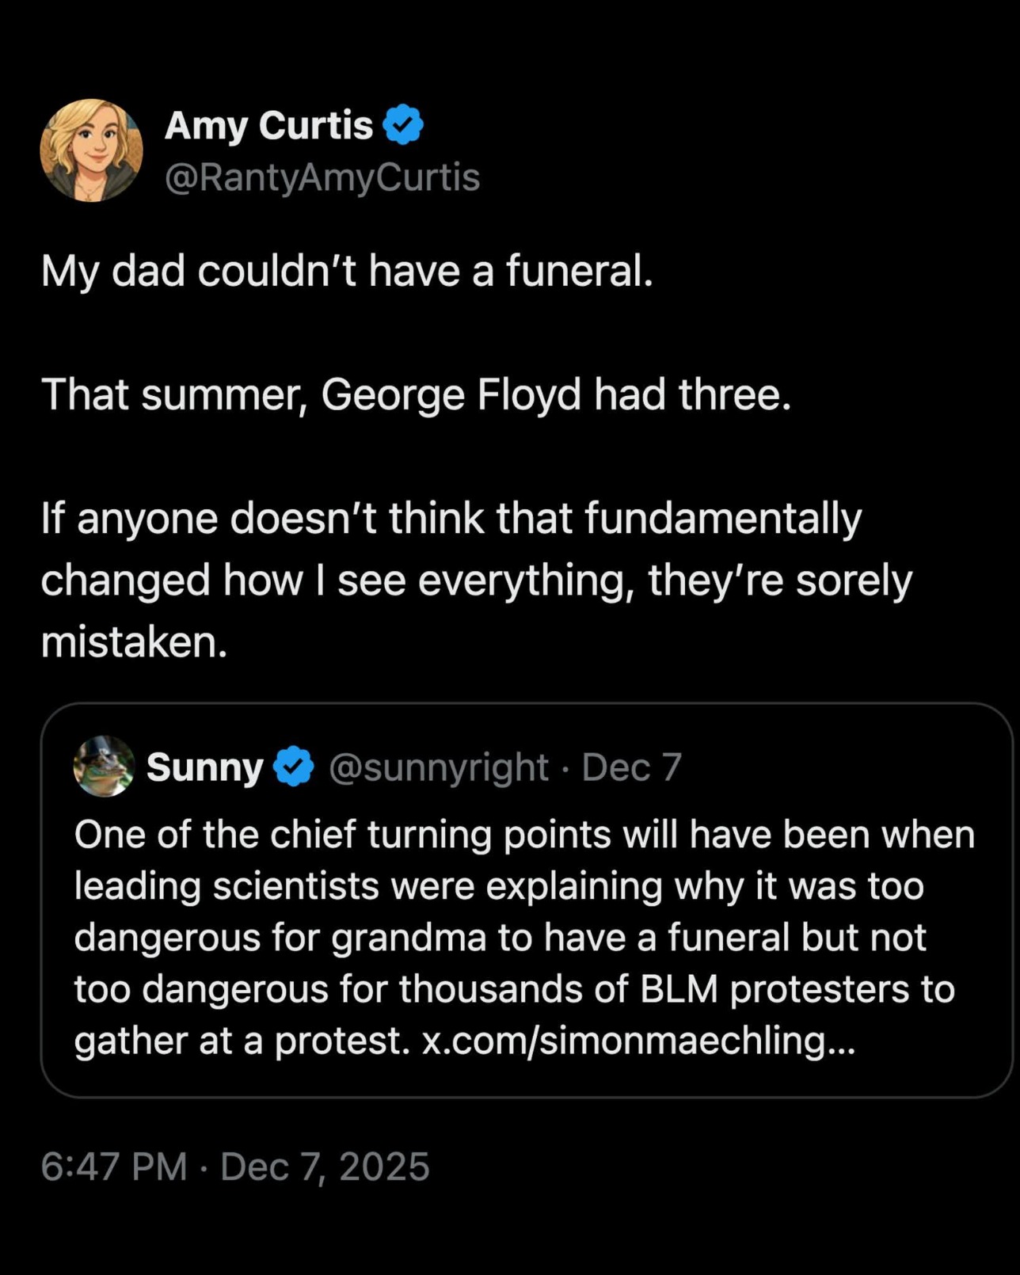Follow the x.com/simonmaechling link
The image size is (1020, 1275).
point(638,1040)
